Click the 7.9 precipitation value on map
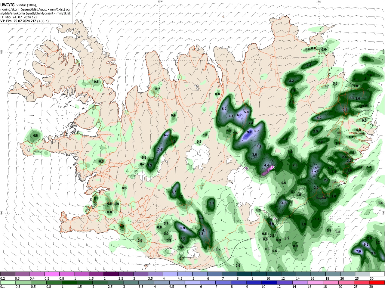 pos(359,251)
